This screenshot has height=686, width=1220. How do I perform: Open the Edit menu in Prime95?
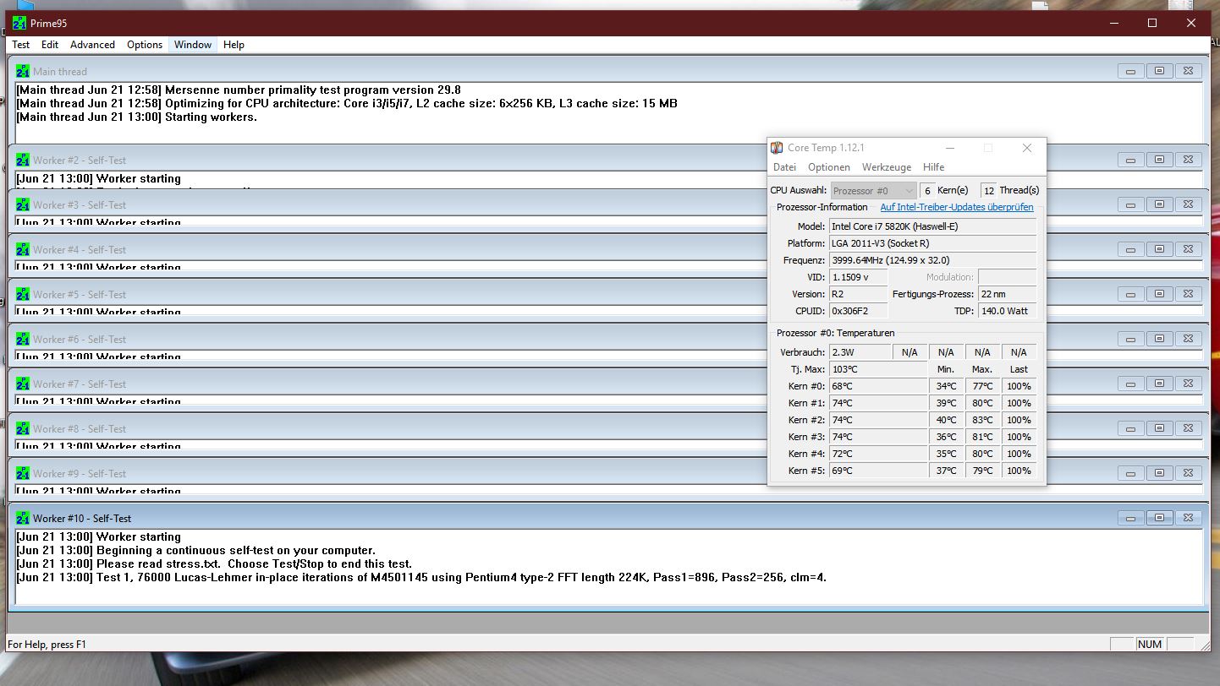point(50,45)
